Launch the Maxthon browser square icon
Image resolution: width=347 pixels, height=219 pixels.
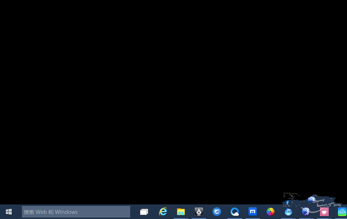253,211
